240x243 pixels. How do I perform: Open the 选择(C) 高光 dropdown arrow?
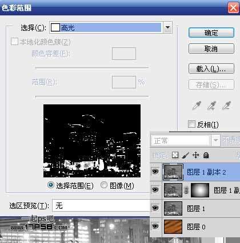(x=167, y=28)
